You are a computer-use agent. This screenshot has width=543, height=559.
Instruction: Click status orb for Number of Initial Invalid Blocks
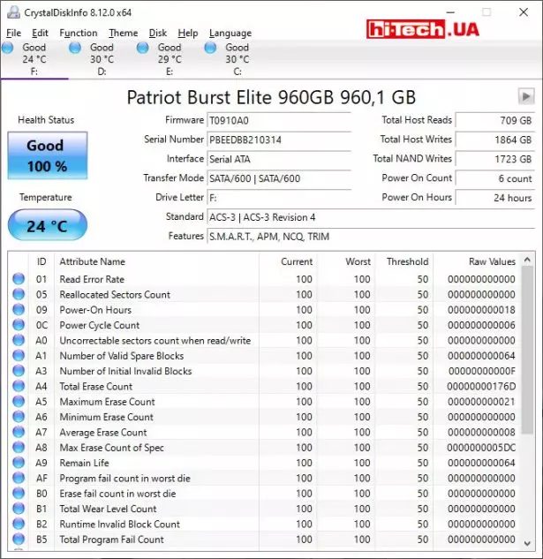(19, 371)
